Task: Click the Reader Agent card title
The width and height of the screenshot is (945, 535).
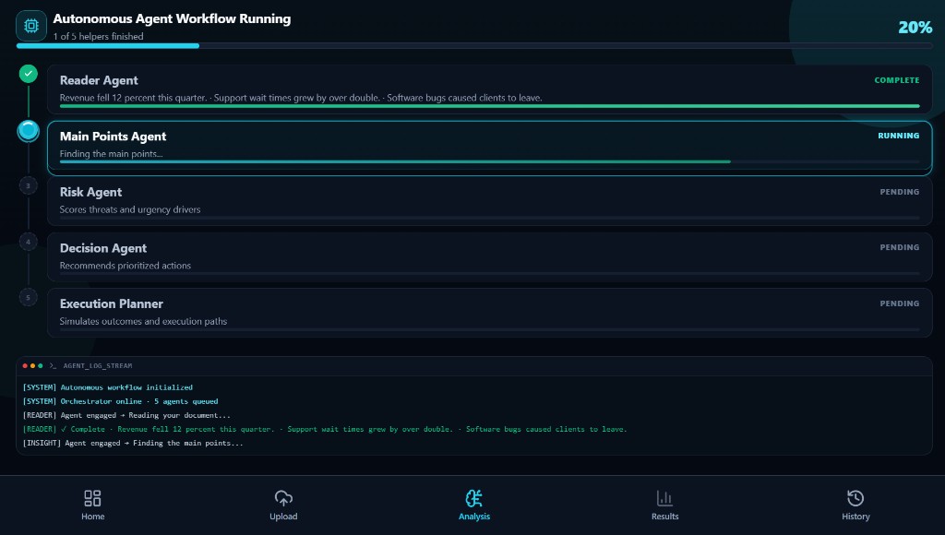Action: [99, 80]
